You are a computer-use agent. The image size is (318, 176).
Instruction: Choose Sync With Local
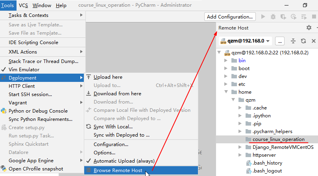[141, 127]
